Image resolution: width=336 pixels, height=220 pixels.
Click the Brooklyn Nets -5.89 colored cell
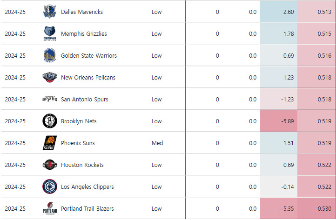[279, 121]
